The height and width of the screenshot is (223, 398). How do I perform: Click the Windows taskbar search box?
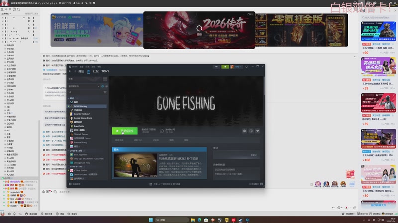click(172, 220)
